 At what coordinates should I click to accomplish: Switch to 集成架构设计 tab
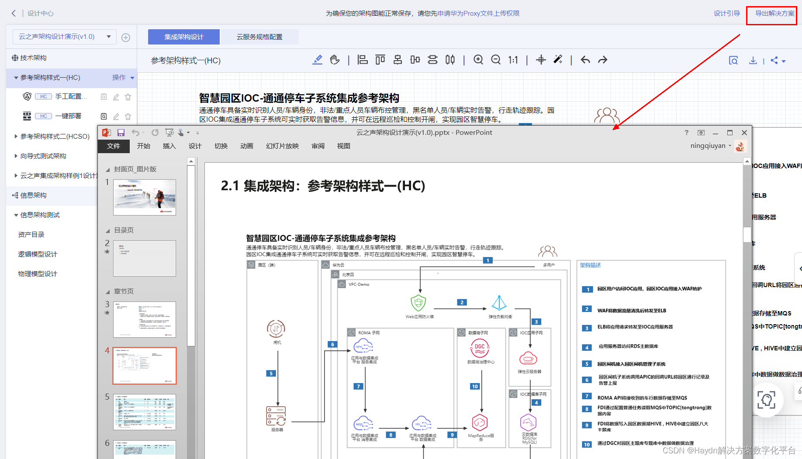[x=184, y=37]
